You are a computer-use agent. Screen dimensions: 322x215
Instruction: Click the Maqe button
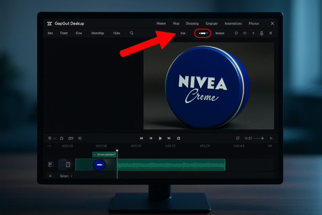tap(220, 33)
